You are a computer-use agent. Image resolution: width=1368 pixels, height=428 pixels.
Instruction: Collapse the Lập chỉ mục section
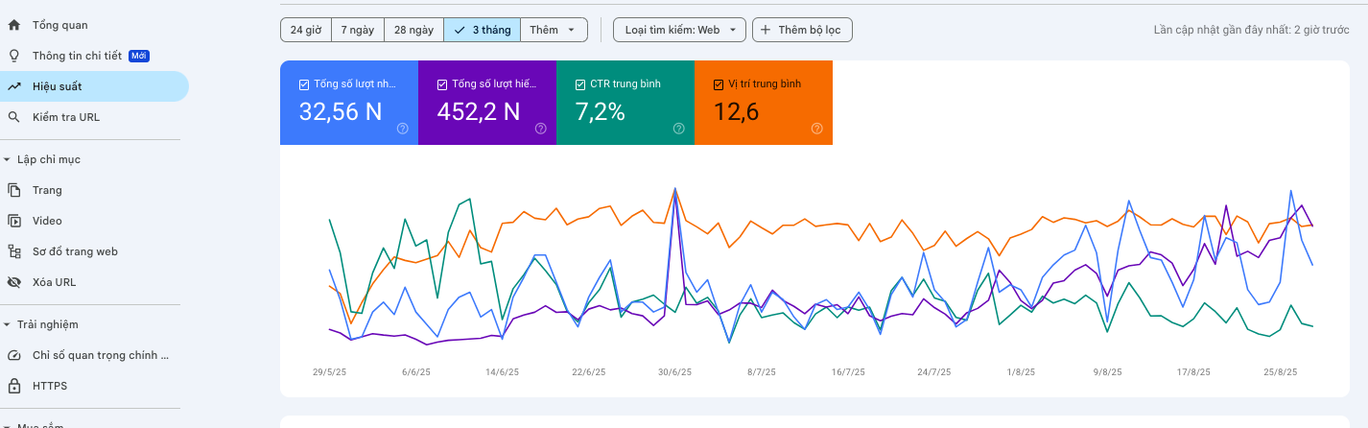8,159
